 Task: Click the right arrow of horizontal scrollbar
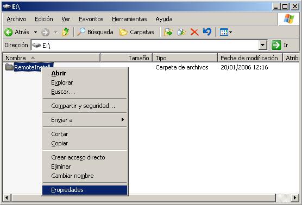tap(295, 198)
